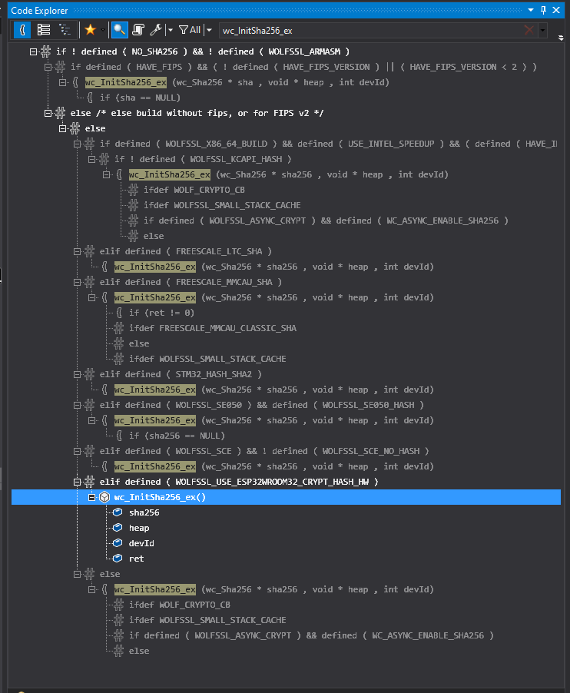The width and height of the screenshot is (570, 693).
Task: Click the ret variable field icon
Action: click(118, 559)
